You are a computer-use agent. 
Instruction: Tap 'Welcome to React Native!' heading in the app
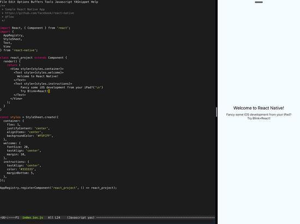(x=259, y=108)
